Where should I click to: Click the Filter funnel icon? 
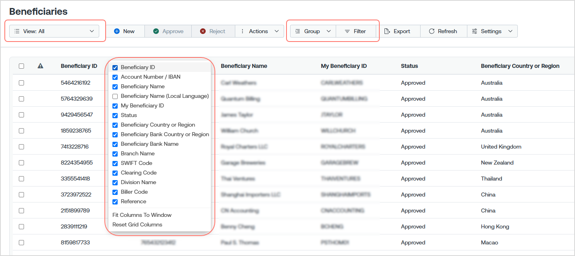pos(347,31)
